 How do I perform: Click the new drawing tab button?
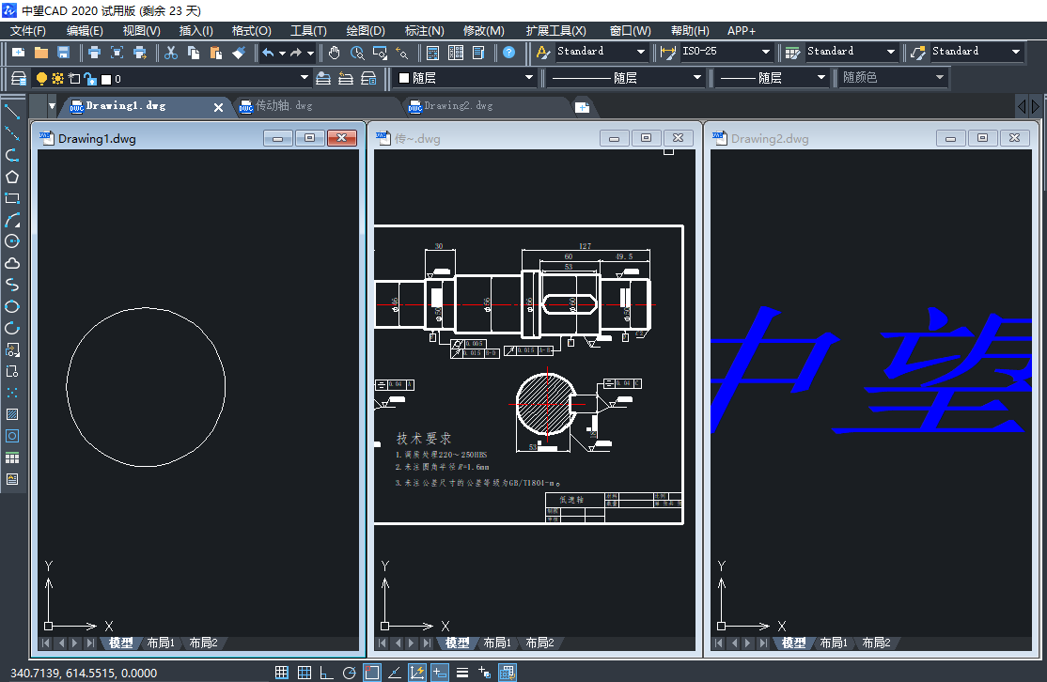pos(582,107)
